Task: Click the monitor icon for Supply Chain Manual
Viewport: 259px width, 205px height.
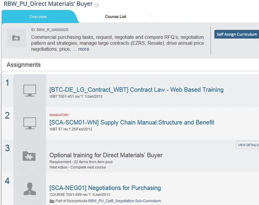Action: coord(30,123)
